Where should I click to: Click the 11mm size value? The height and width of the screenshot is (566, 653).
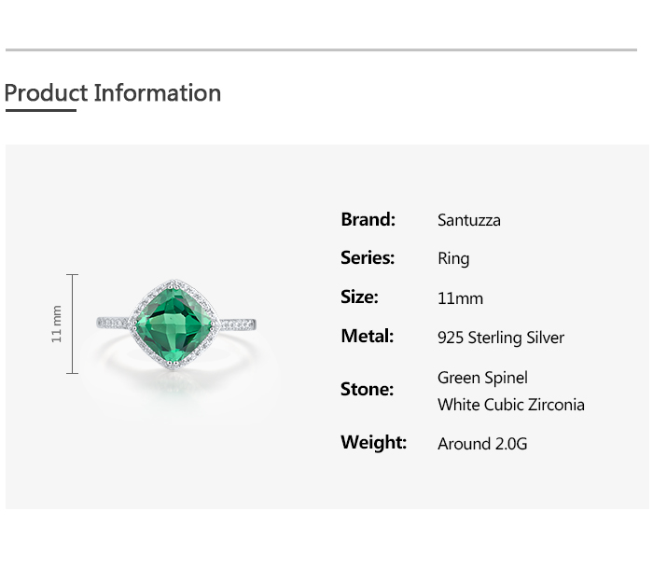point(460,298)
